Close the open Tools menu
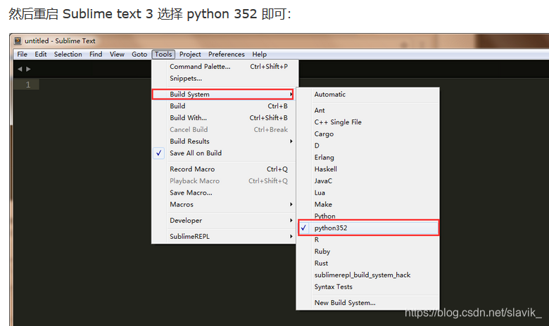The height and width of the screenshot is (326, 549). (163, 54)
